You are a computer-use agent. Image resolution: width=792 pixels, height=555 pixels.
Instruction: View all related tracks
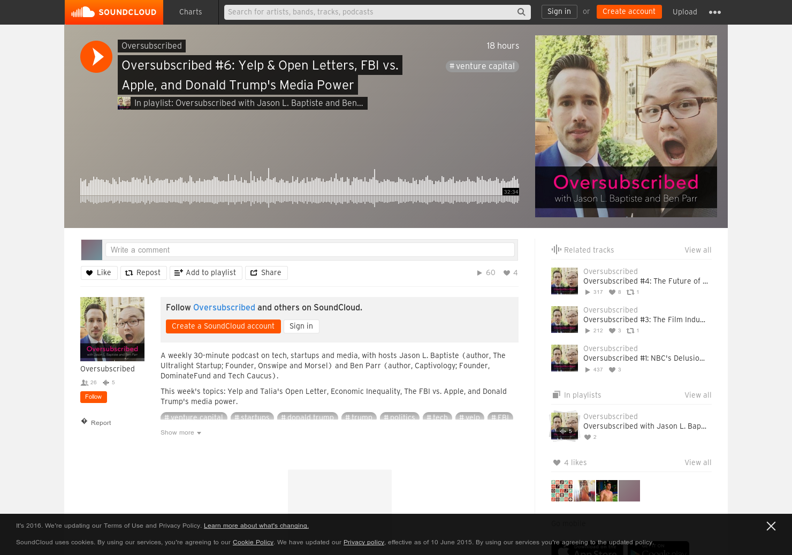click(x=698, y=250)
